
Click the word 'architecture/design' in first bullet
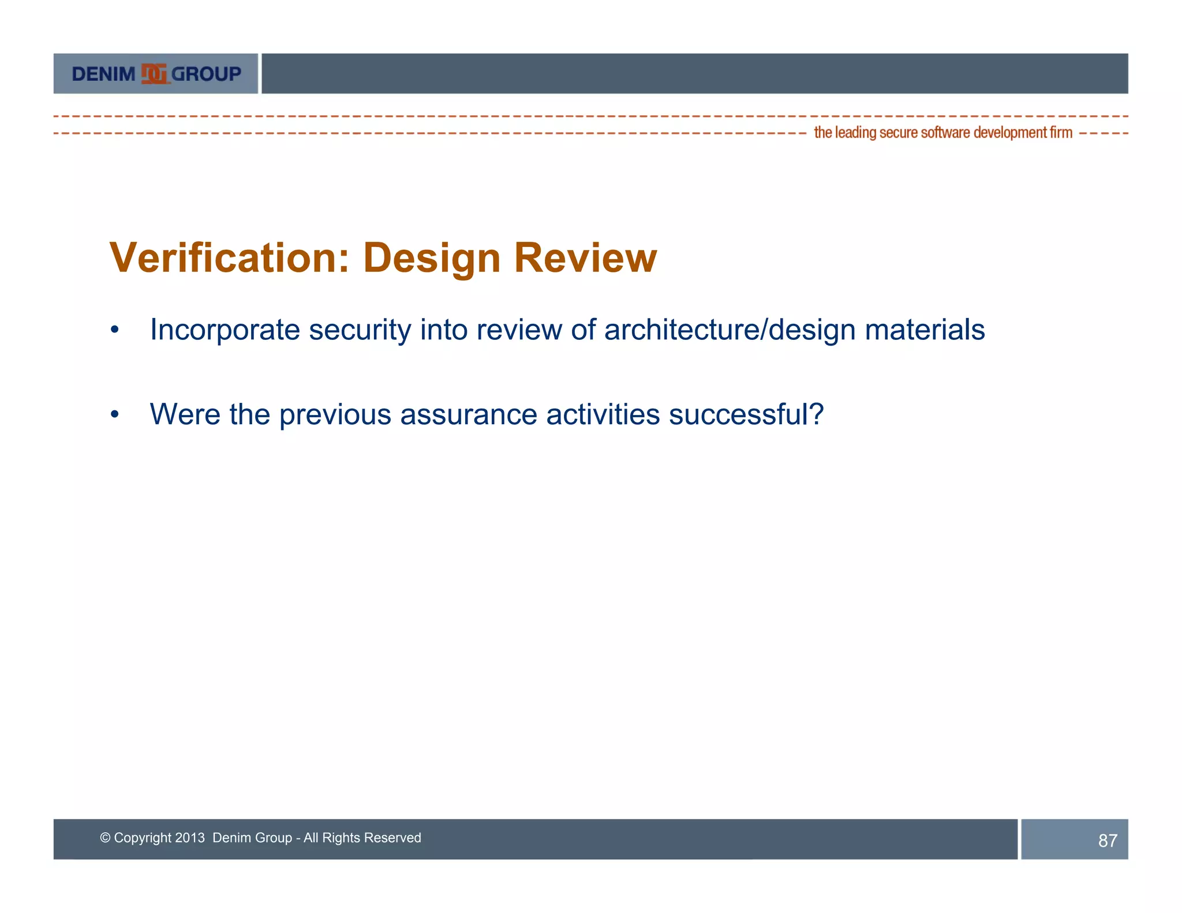click(730, 330)
